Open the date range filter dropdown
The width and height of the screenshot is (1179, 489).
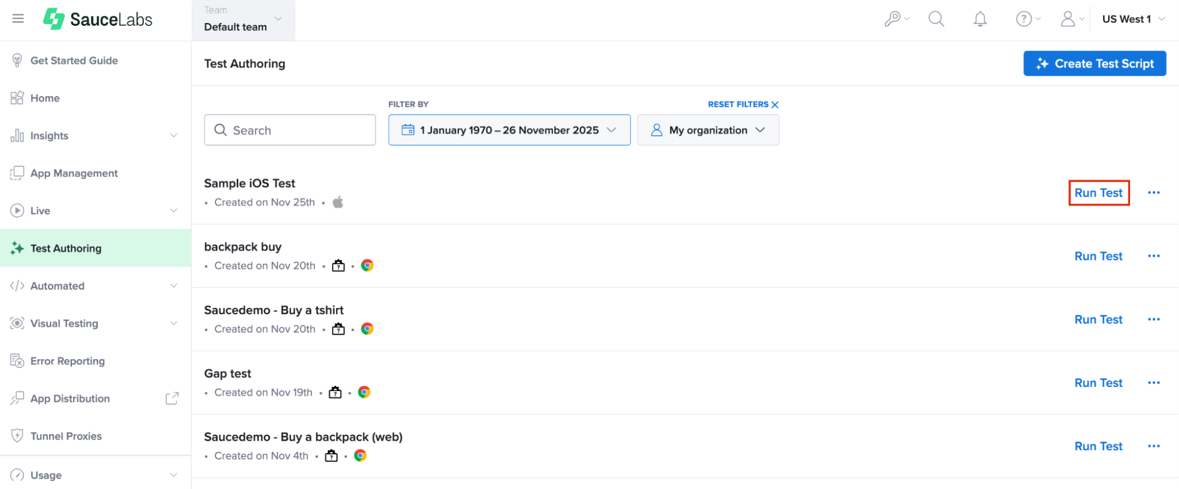[509, 130]
